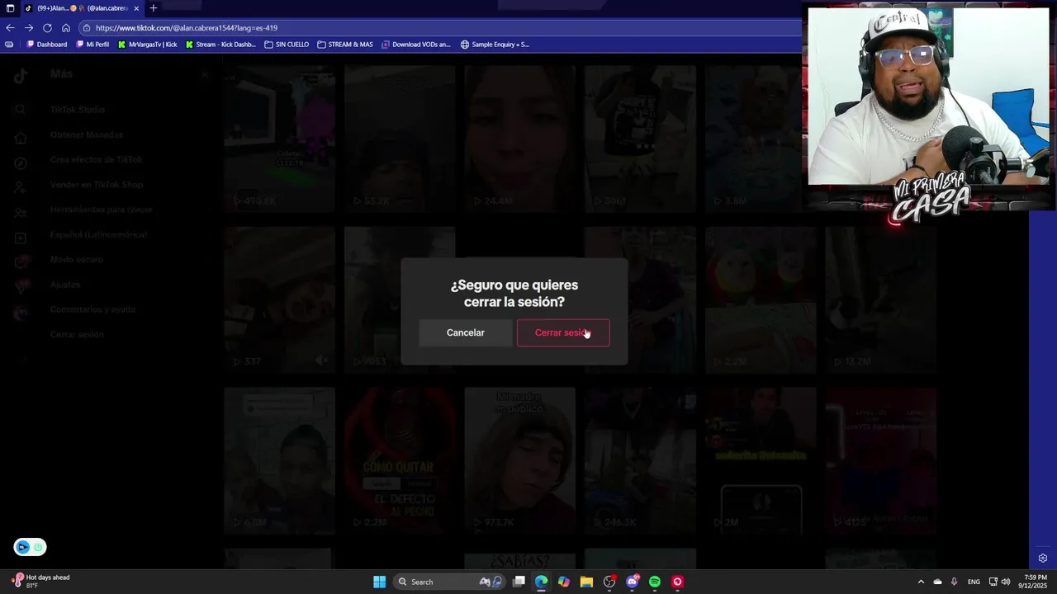Click Español (Latinoamérica) in the Más menu
The width and height of the screenshot is (1057, 594).
click(98, 235)
